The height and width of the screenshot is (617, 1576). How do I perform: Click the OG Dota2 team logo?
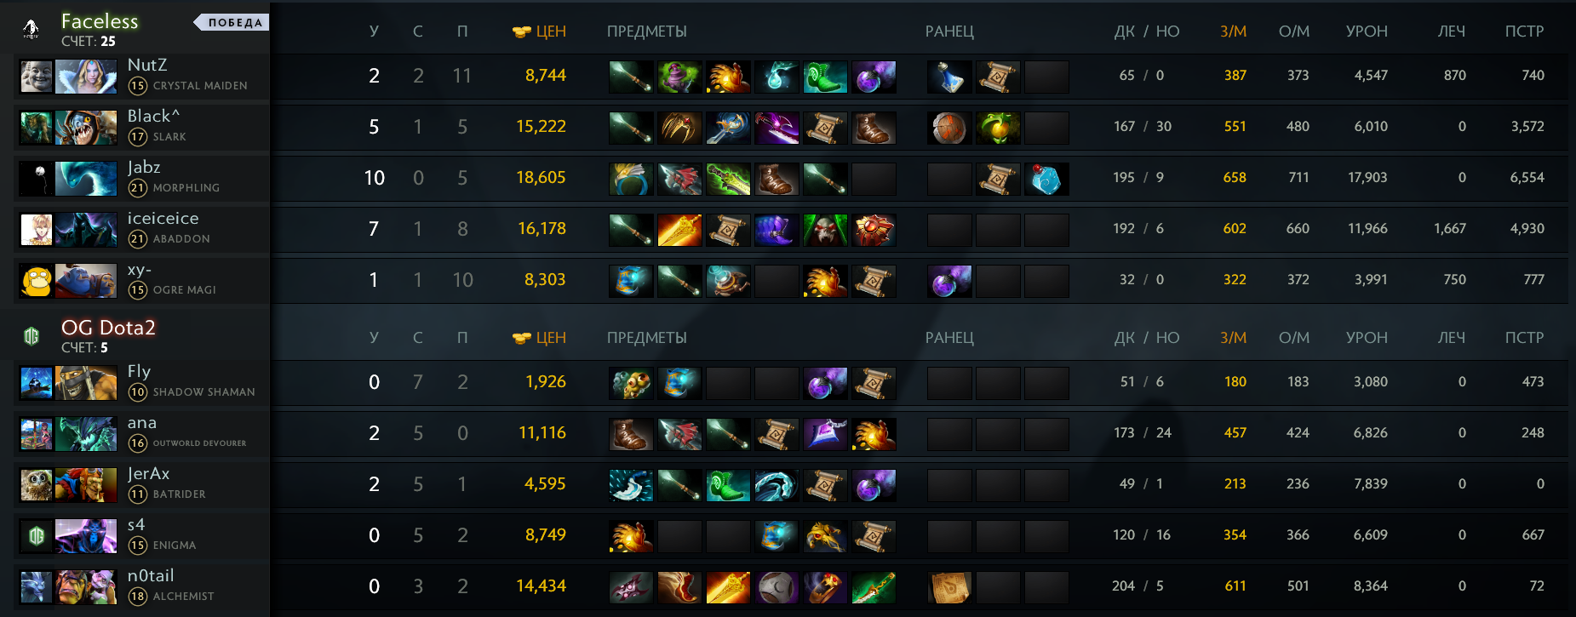pos(32,336)
